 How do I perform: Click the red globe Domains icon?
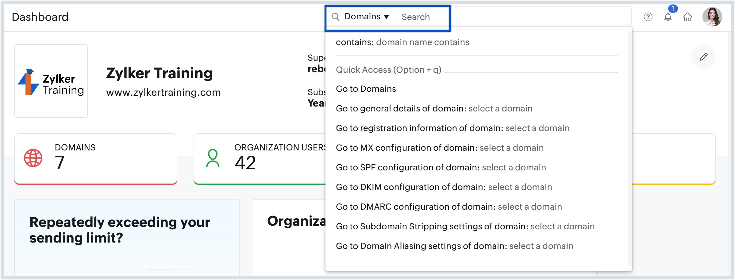tap(33, 158)
